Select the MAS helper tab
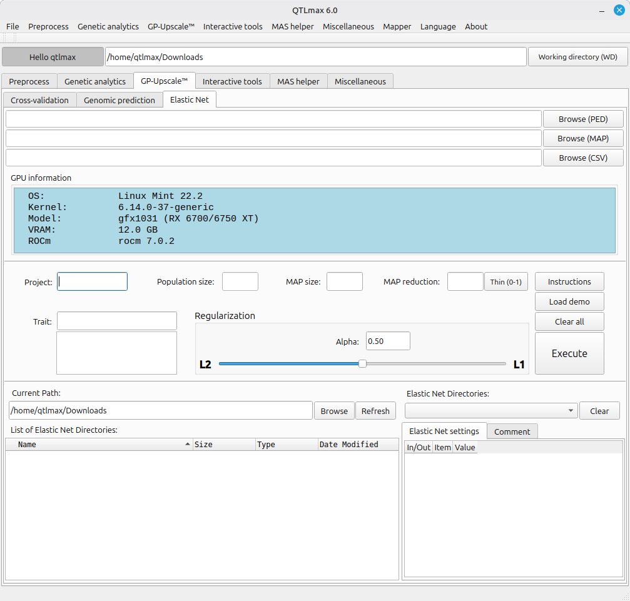 click(298, 81)
